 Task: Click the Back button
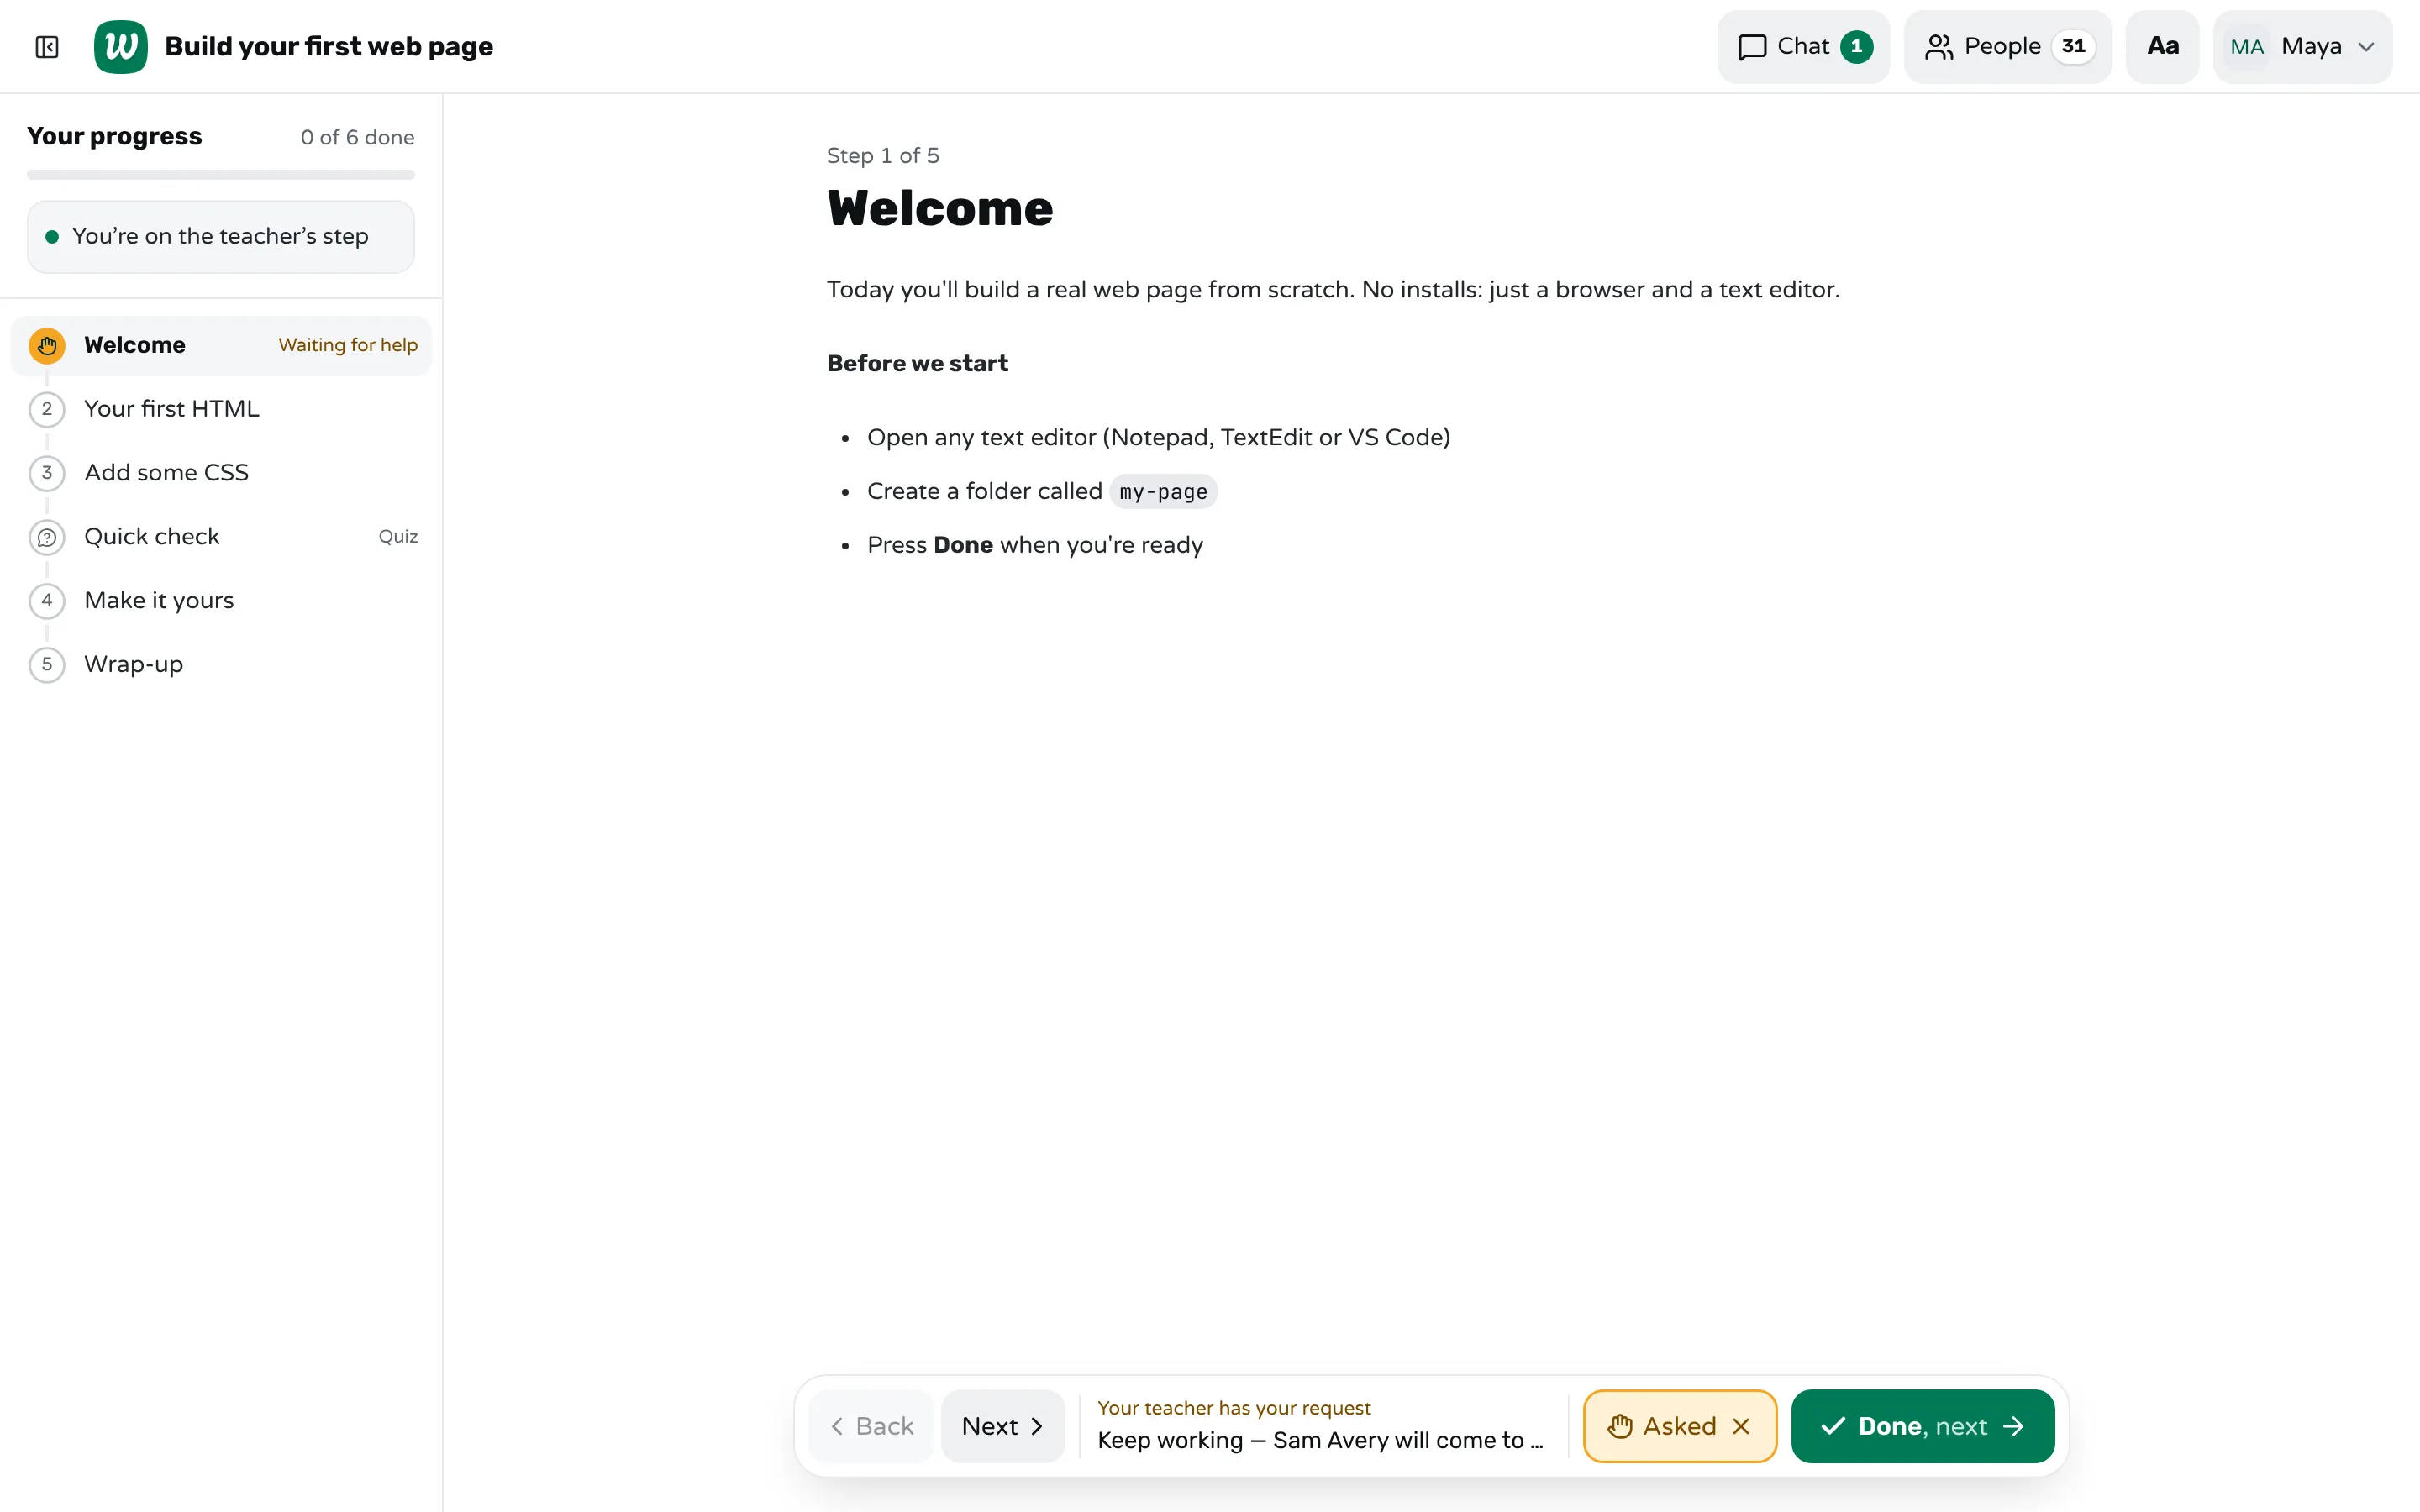(871, 1427)
